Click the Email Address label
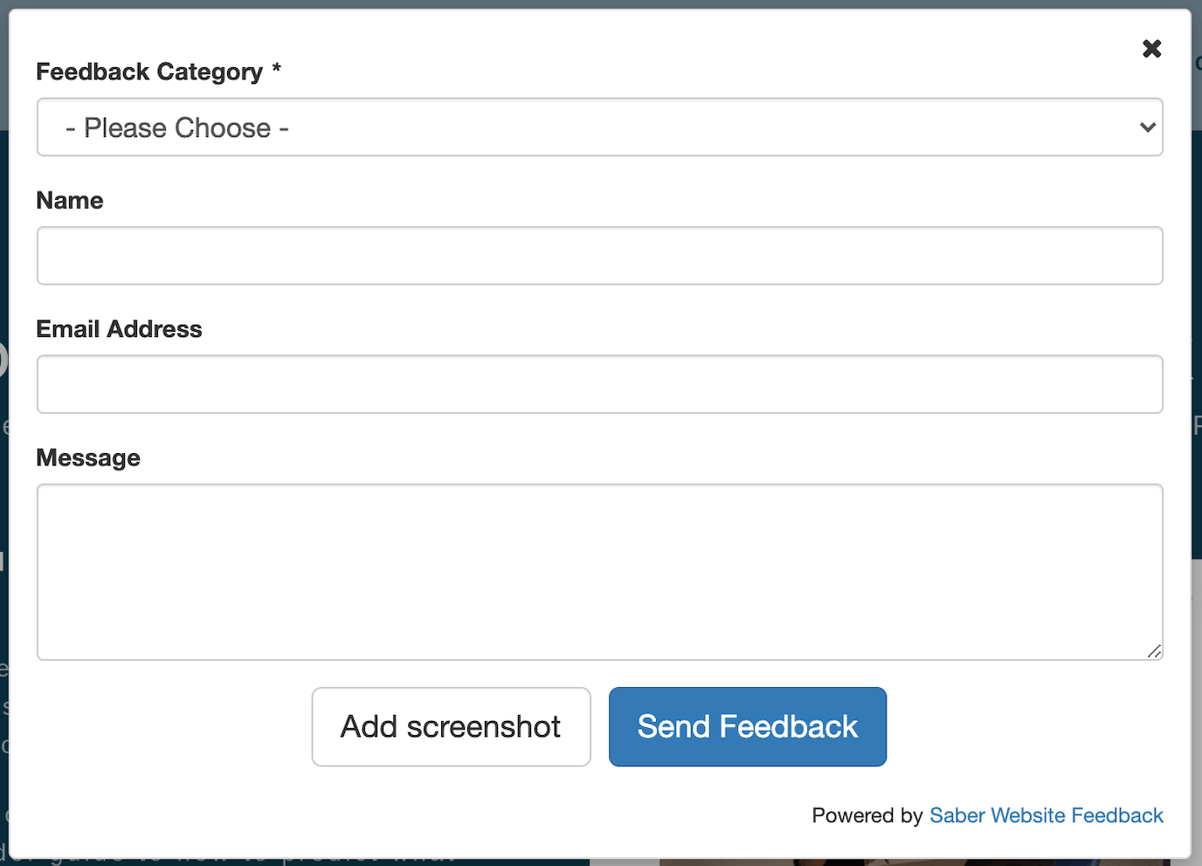The width and height of the screenshot is (1202, 866). [119, 329]
